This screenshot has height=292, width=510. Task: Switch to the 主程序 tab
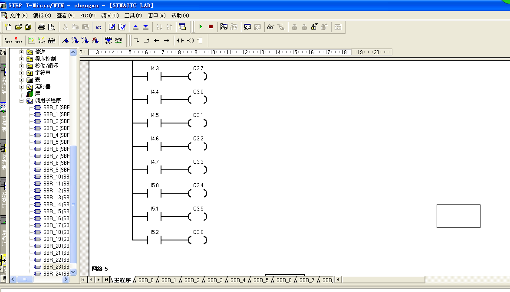coord(122,280)
